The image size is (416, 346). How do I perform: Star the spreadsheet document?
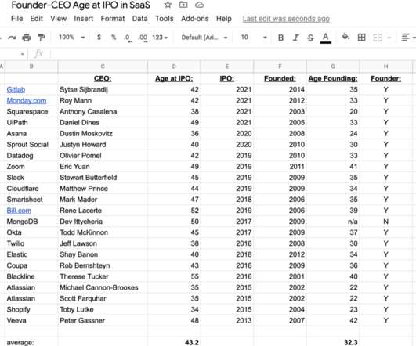(x=168, y=5)
